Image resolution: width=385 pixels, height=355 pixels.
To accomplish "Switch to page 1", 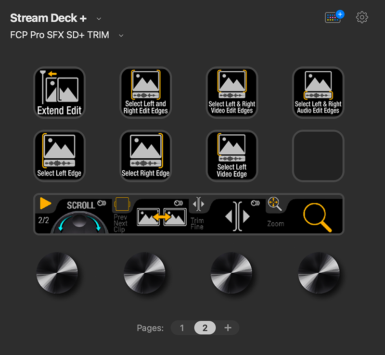I will (x=182, y=328).
